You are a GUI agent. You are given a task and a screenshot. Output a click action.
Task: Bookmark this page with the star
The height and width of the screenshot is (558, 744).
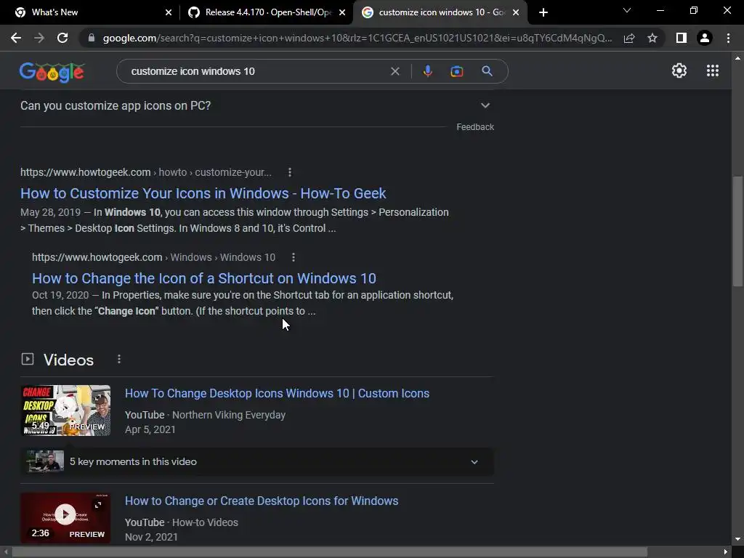[652, 38]
